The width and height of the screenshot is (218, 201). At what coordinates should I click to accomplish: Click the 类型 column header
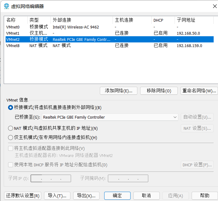click(x=39, y=20)
